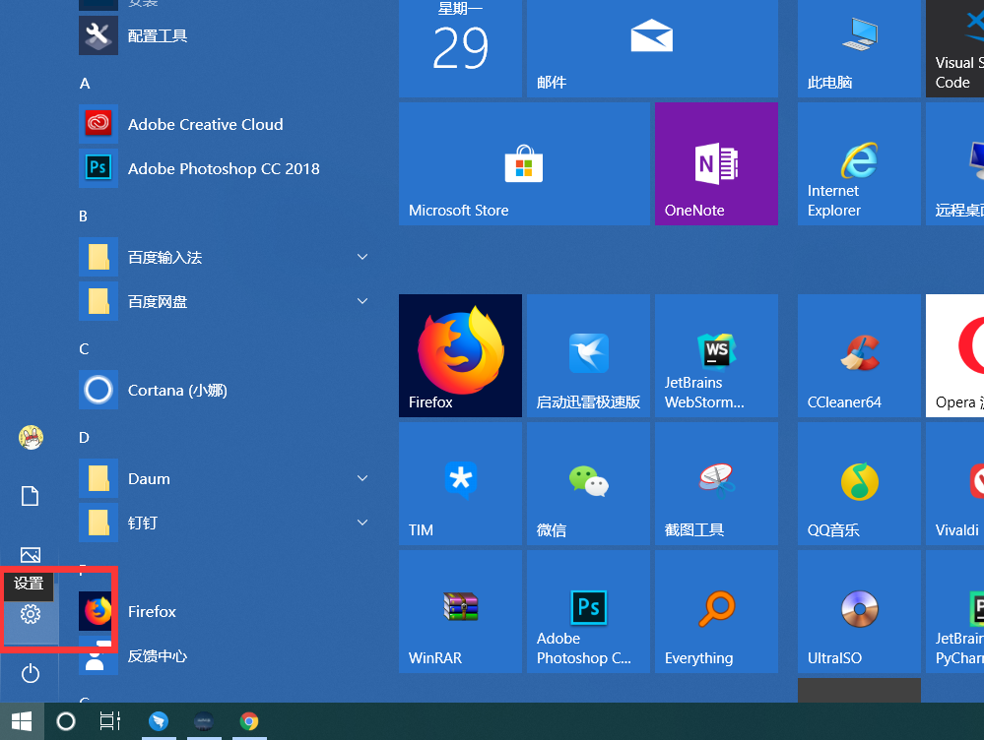Screen dimensions: 984x740
Task: Expand the 百度网盘 folder chevron
Action: [362, 301]
